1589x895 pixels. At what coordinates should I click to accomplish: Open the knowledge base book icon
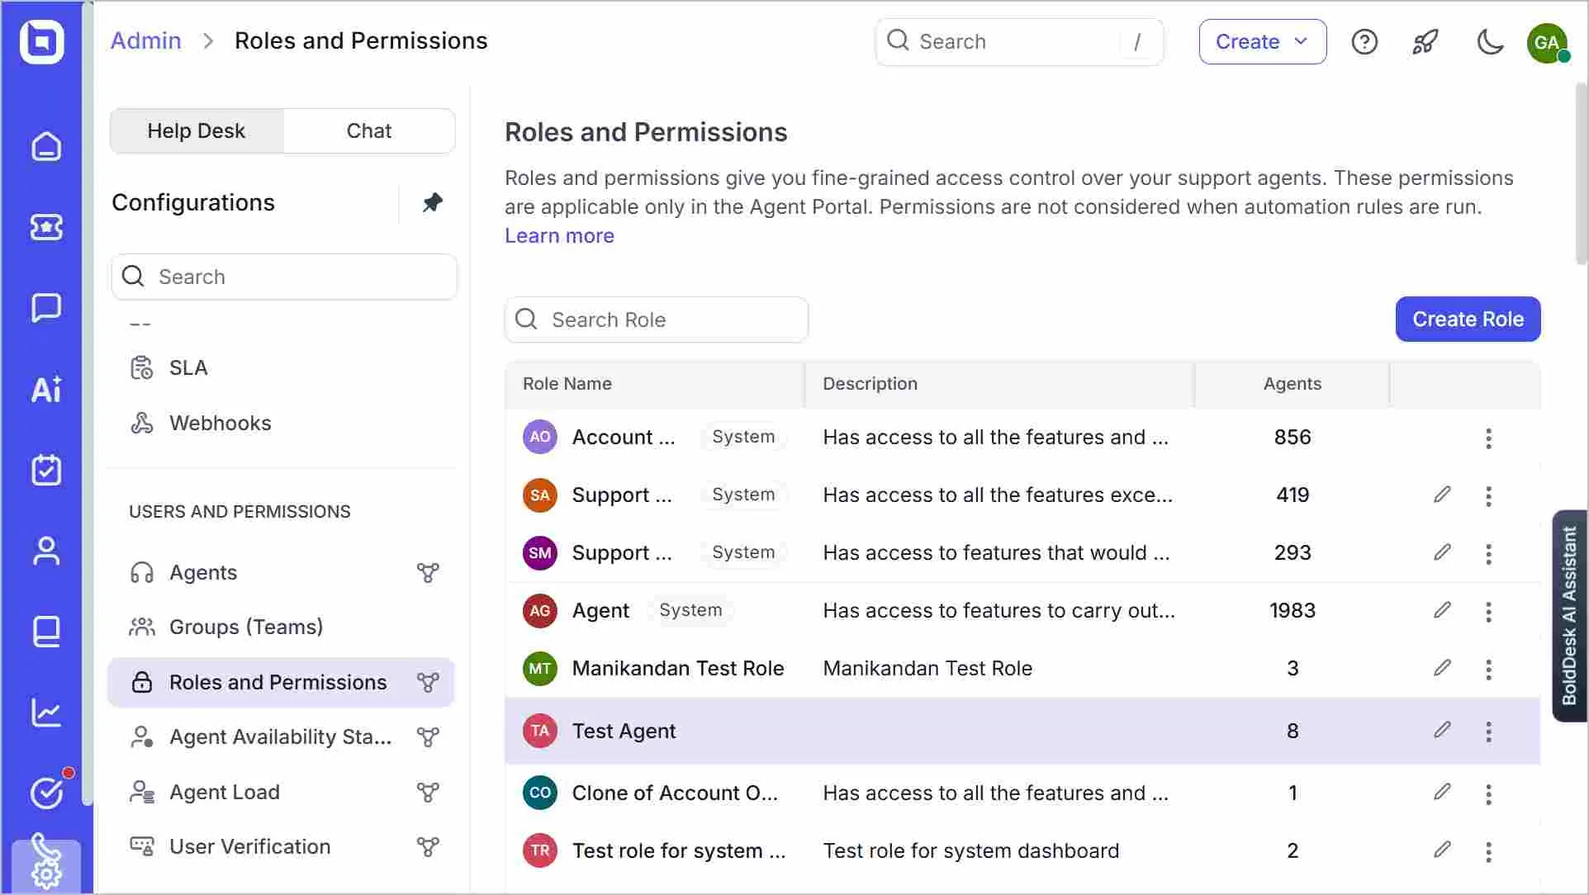[46, 631]
